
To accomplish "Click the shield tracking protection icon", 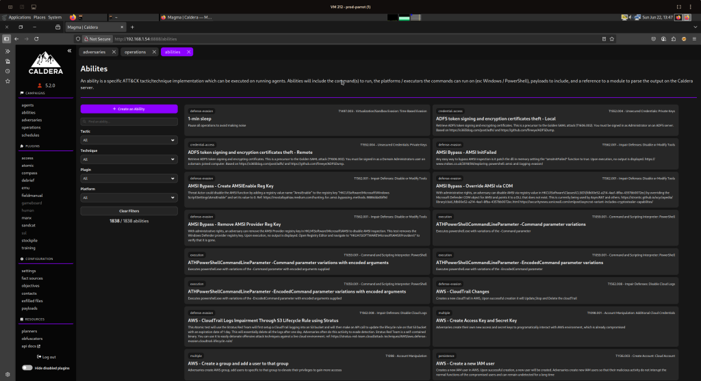I will 78,39.
